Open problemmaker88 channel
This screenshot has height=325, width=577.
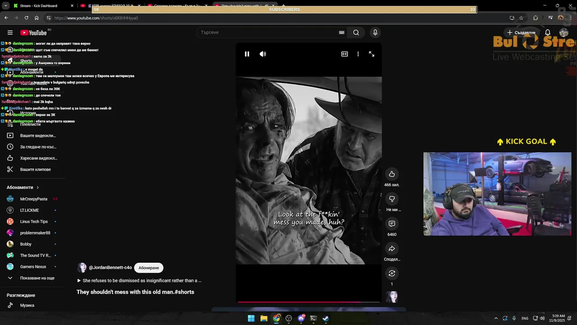(32, 233)
